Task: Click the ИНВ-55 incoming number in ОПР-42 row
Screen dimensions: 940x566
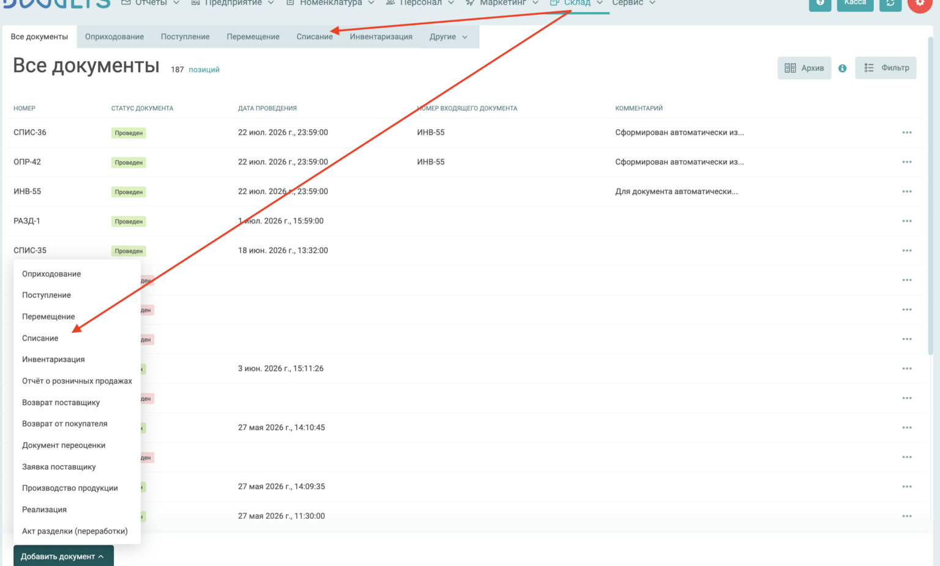Action: coord(431,162)
